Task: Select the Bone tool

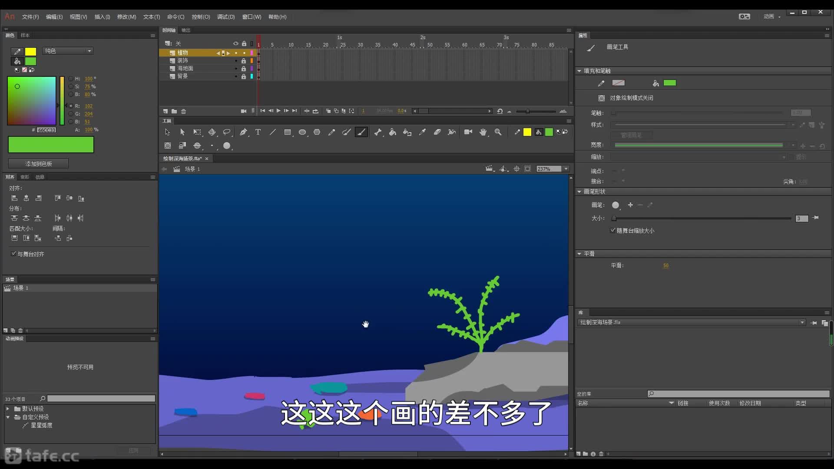Action: coord(378,132)
